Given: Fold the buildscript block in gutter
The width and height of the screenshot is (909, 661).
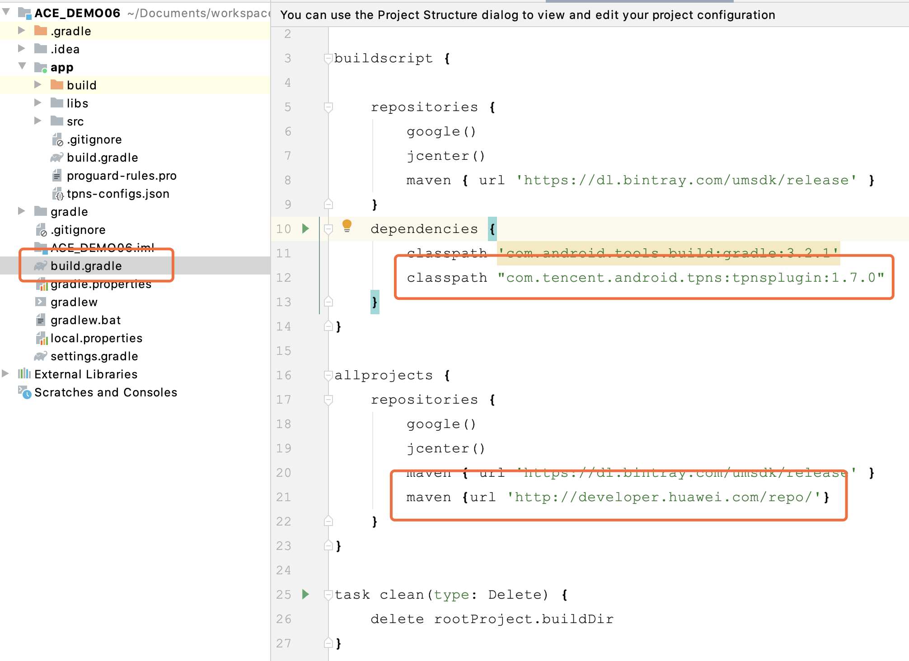Looking at the screenshot, I should click(328, 58).
